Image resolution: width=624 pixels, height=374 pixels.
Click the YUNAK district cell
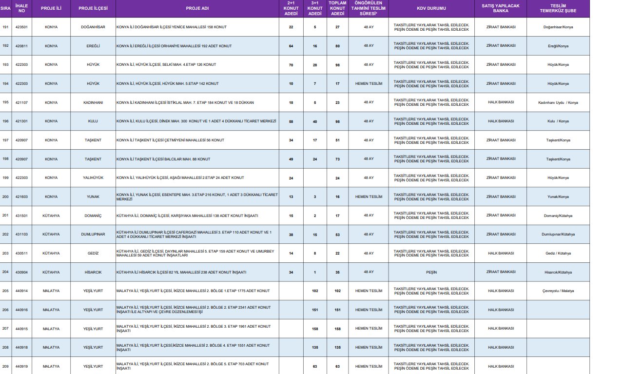click(x=93, y=197)
